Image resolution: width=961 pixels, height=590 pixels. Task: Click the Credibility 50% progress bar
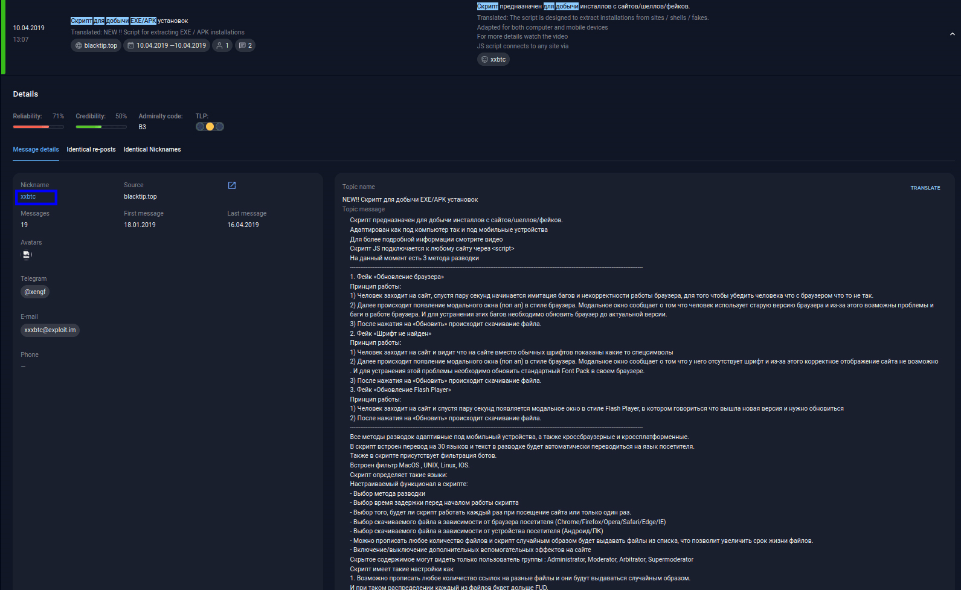tap(101, 127)
